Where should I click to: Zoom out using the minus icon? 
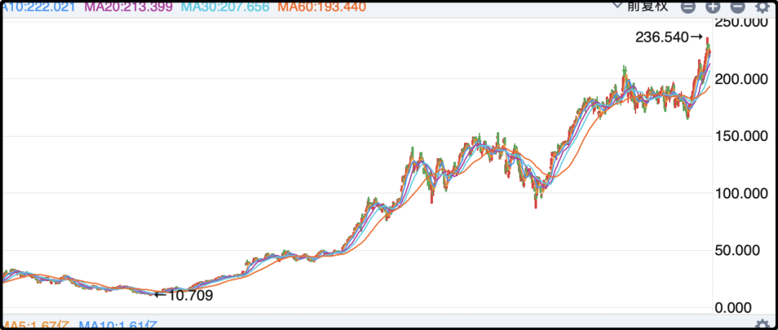click(738, 7)
